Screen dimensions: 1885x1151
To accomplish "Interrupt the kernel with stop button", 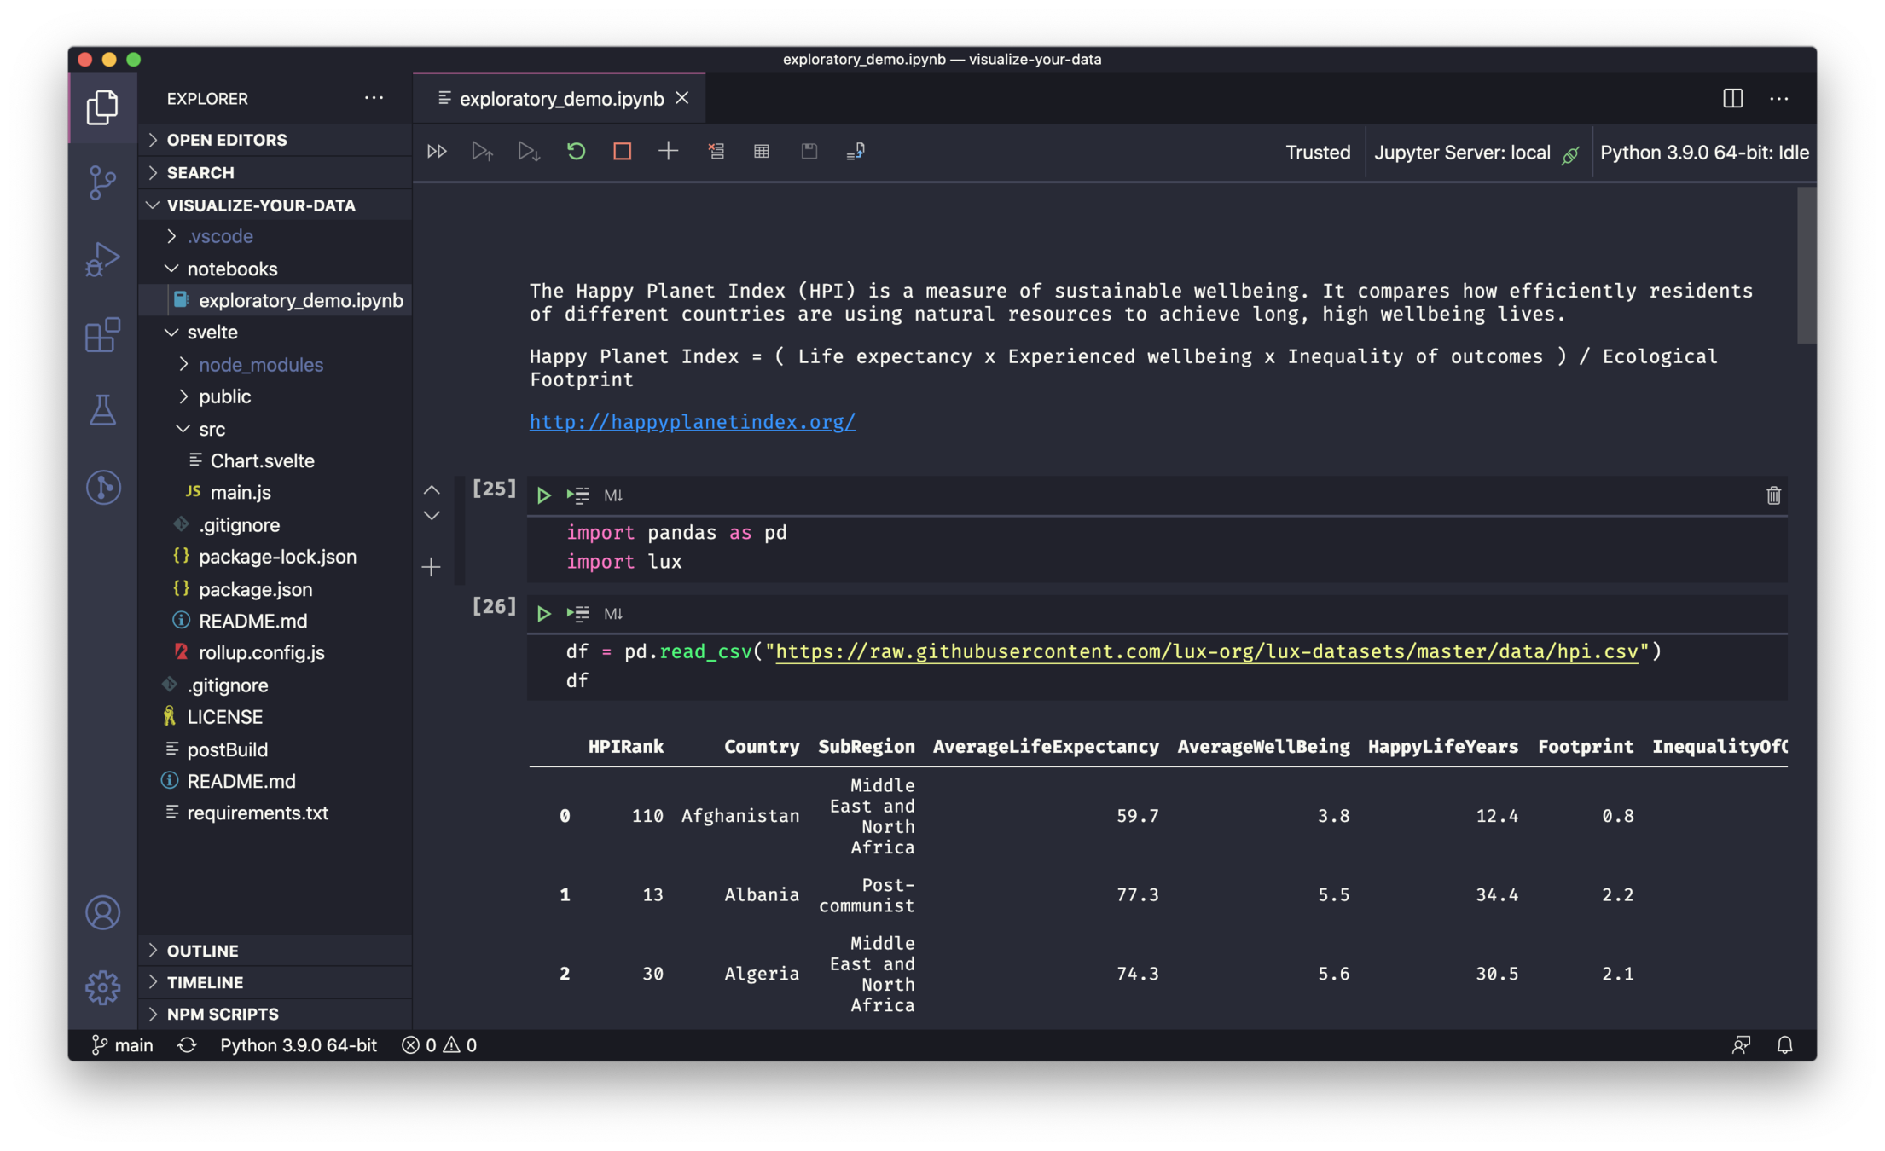I will point(622,152).
